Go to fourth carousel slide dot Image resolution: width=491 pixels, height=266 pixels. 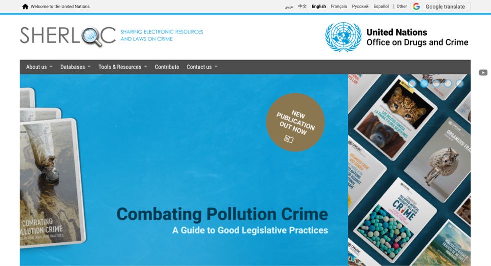coord(448,83)
